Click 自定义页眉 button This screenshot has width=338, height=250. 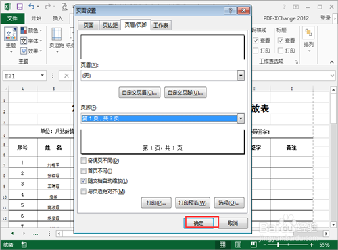coord(139,93)
